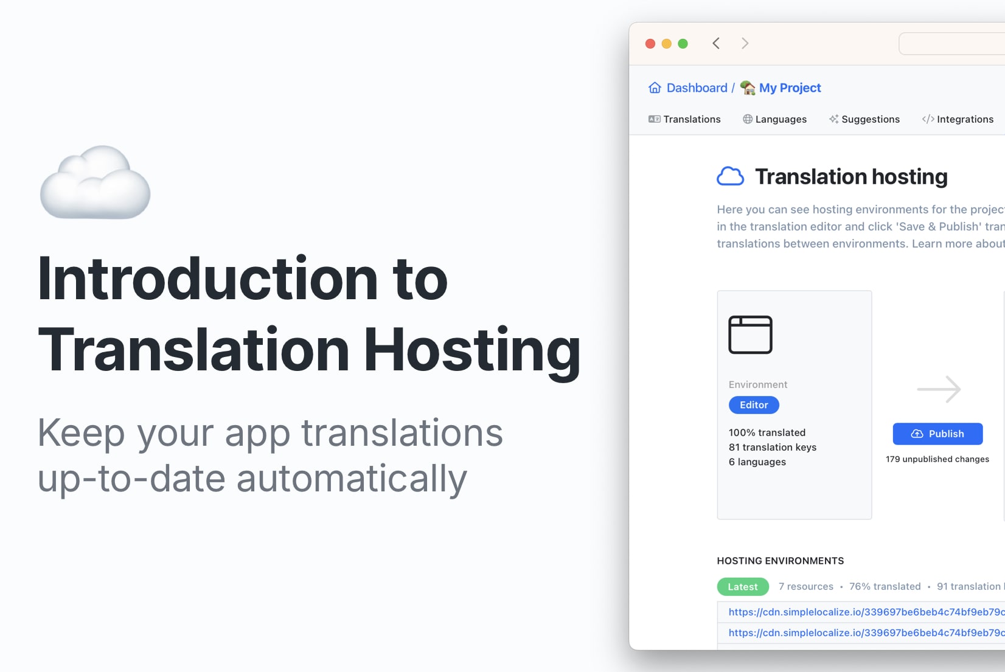Click the Latest environment badge
Screen dimensions: 1005x672
click(x=743, y=587)
